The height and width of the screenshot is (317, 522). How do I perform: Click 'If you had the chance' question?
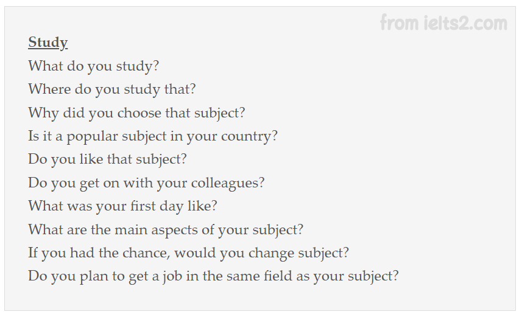(188, 253)
